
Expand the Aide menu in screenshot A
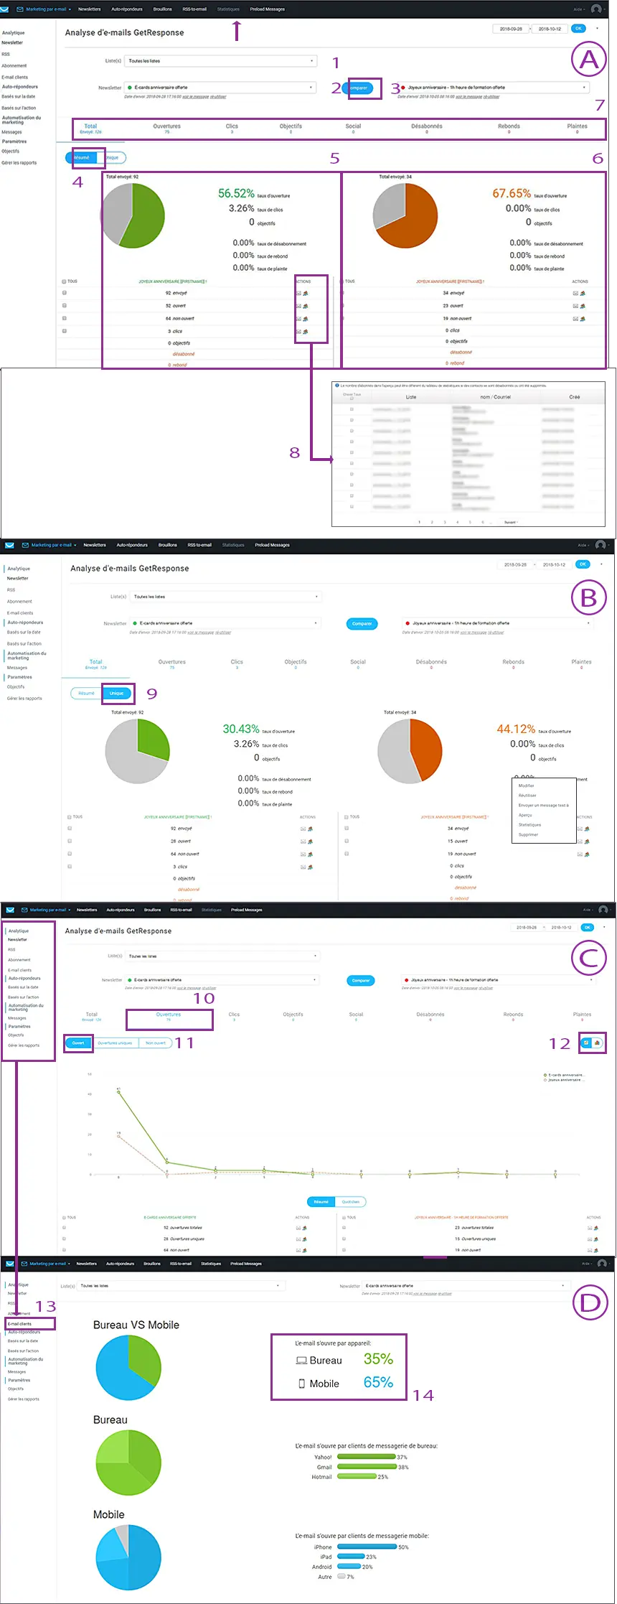578,9
